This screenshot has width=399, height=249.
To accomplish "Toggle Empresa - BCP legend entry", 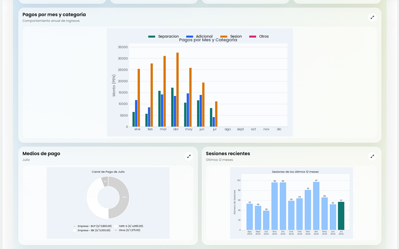I will [92, 226].
